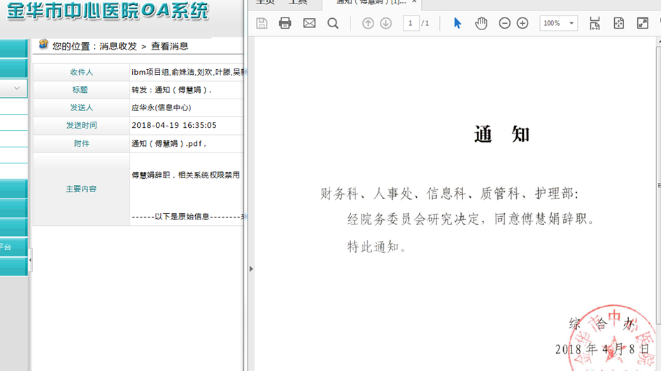Click the PDF addressee line 财务科、人事处
Image resolution: width=661 pixels, height=371 pixels.
click(x=450, y=194)
